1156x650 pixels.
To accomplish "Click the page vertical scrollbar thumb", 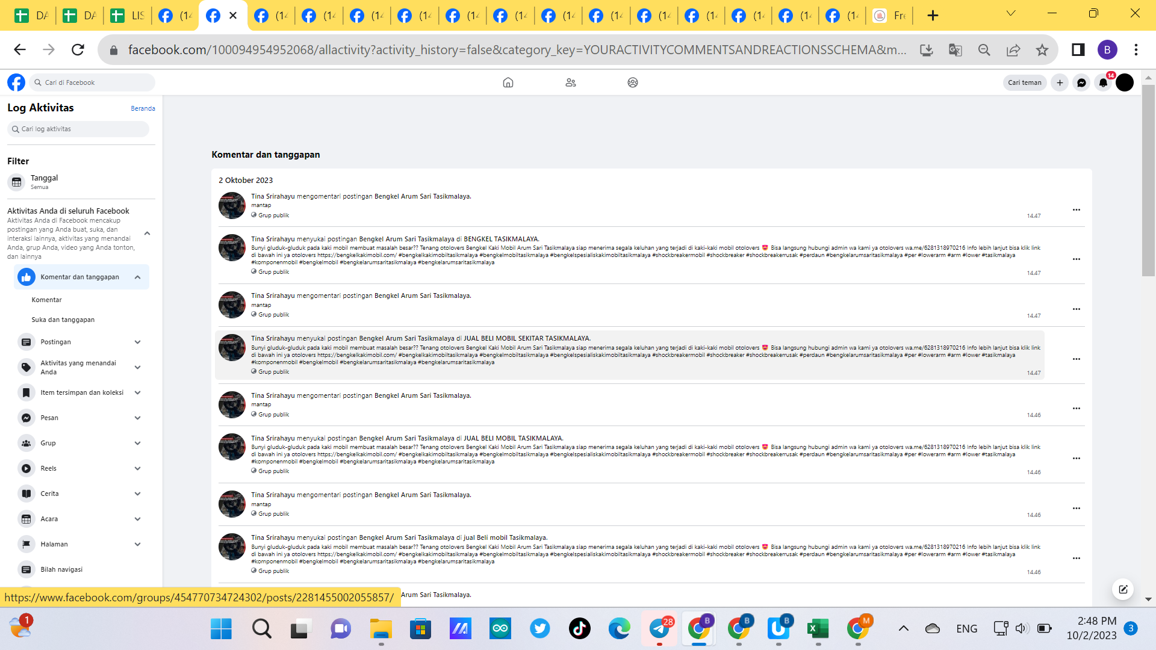I will [1148, 181].
